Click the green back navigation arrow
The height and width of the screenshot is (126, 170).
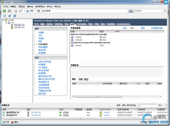[4, 11]
